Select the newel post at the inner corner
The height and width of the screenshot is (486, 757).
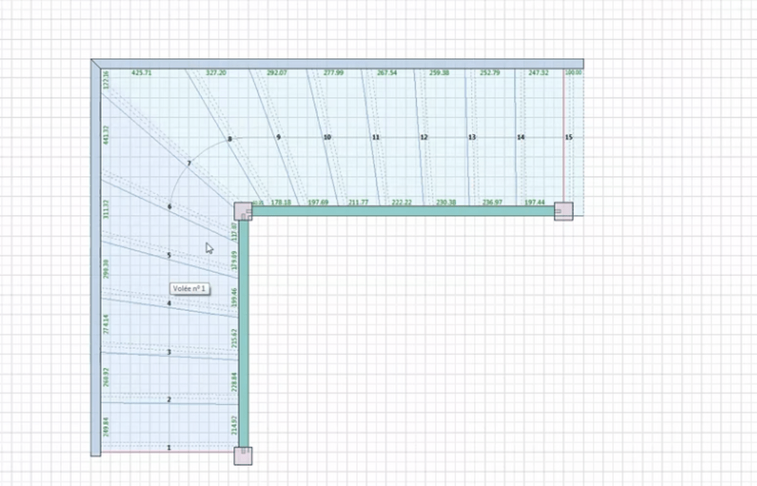coord(243,212)
